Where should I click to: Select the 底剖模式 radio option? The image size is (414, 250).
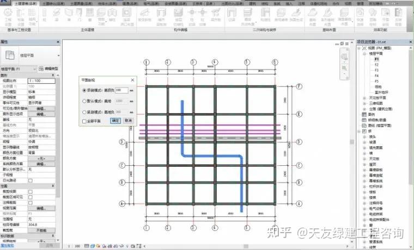[84, 112]
